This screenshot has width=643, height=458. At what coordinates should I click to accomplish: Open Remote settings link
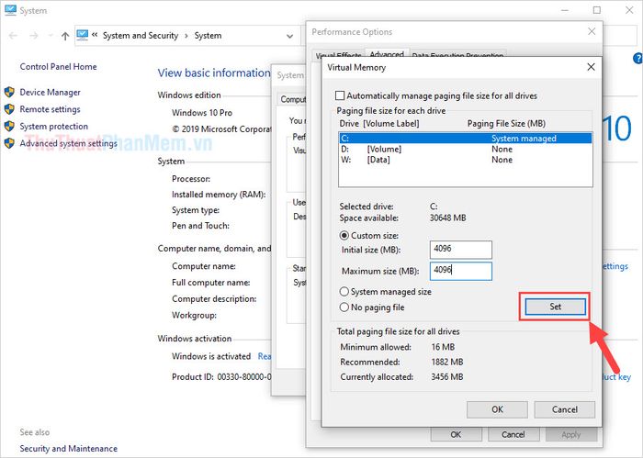pyautogui.click(x=50, y=109)
